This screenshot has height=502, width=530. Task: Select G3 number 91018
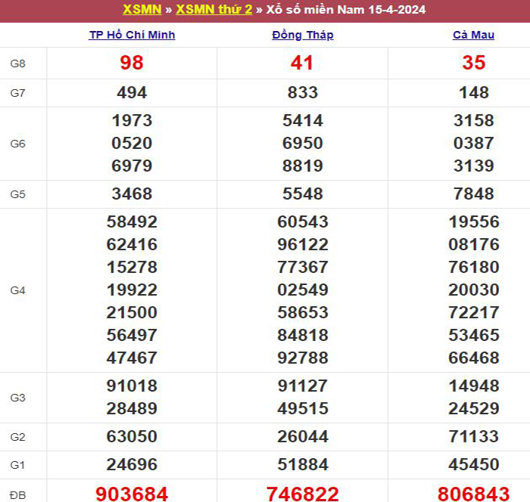(x=132, y=386)
